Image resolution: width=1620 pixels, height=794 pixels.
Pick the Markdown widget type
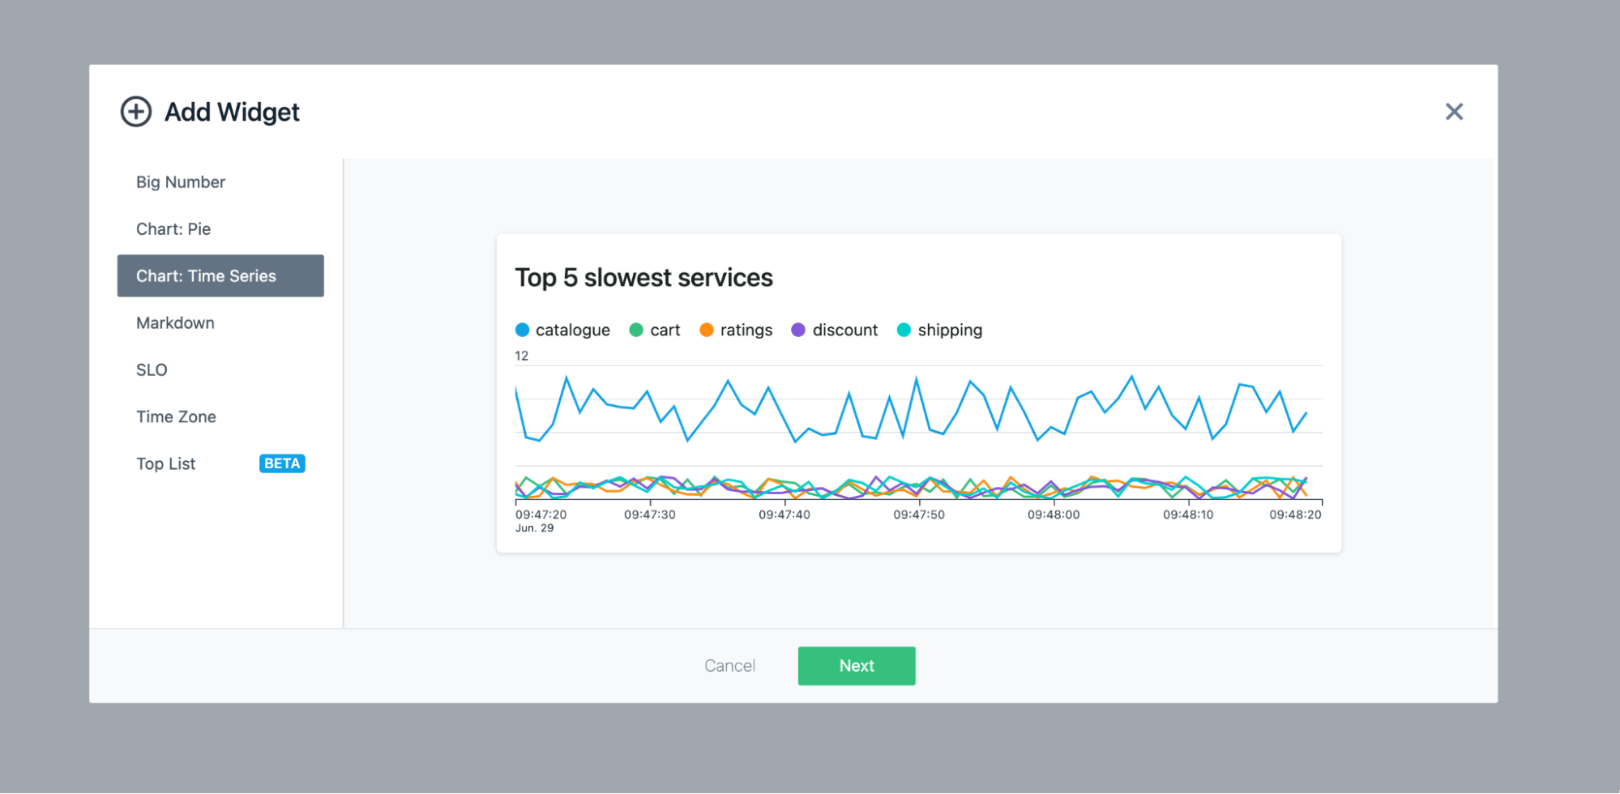(175, 323)
